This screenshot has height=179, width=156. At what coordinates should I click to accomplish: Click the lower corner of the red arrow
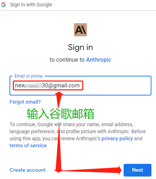[58, 170]
